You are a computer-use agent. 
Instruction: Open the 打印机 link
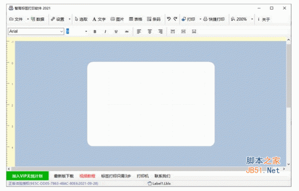click(143, 176)
